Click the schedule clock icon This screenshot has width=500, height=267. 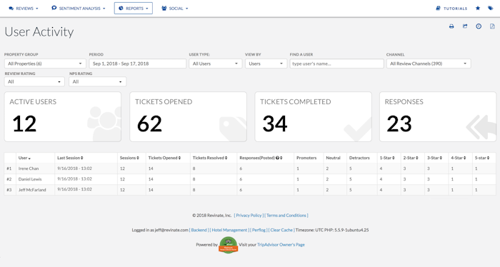[479, 26]
